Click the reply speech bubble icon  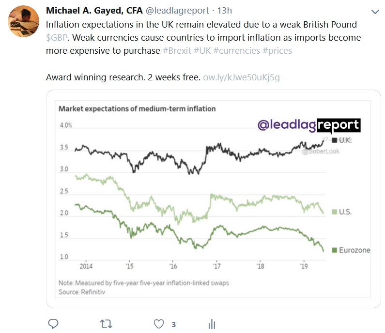coord(54,324)
